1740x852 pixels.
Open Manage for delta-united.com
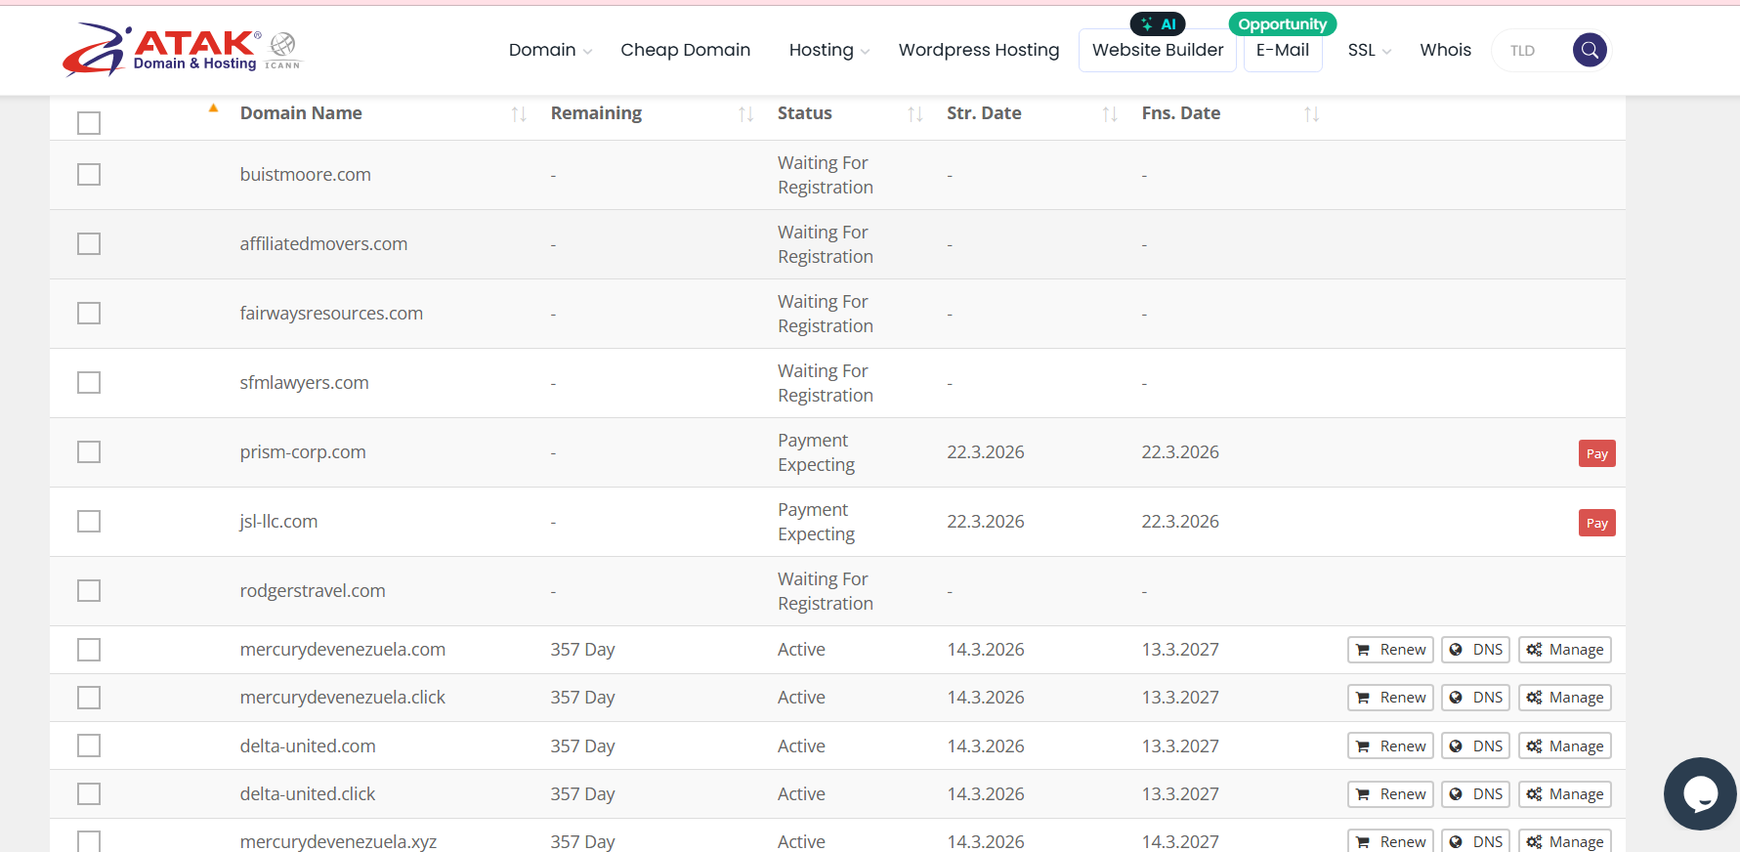click(x=1564, y=746)
